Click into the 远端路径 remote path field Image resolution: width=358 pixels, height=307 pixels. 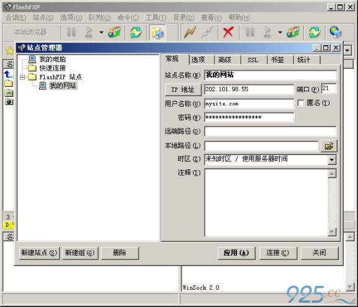click(x=270, y=131)
